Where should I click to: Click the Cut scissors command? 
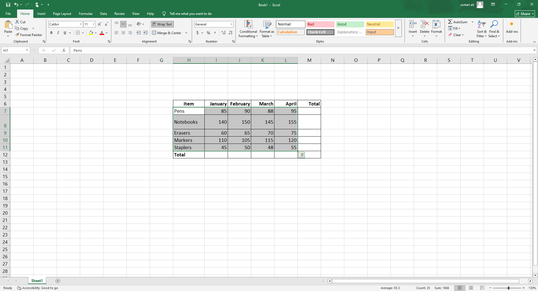(20, 22)
